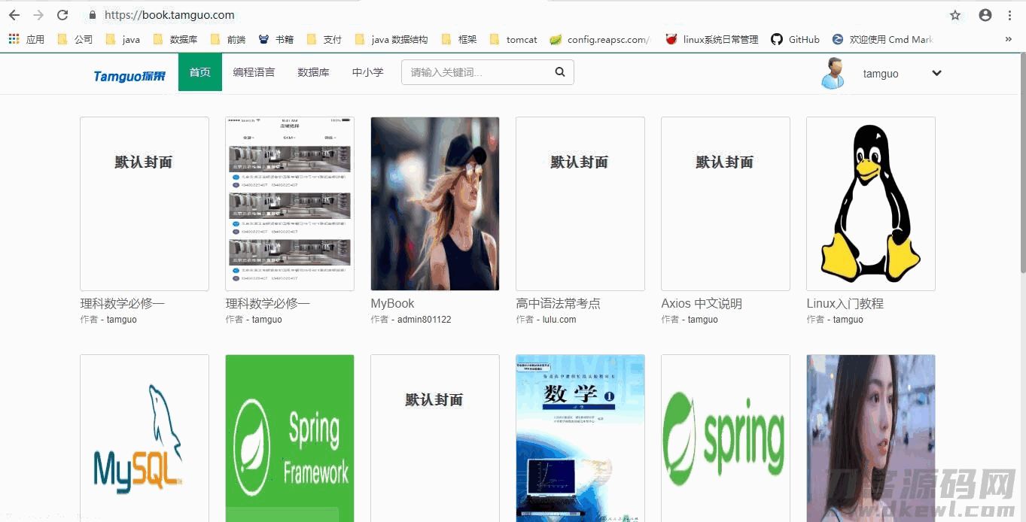Open the 编程语言 menu item
Screen dimensions: 1026x522
tap(254, 72)
